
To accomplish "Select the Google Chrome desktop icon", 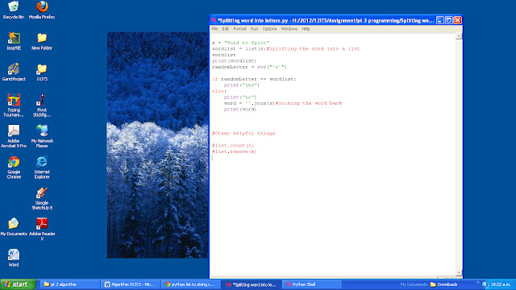I will (x=14, y=168).
